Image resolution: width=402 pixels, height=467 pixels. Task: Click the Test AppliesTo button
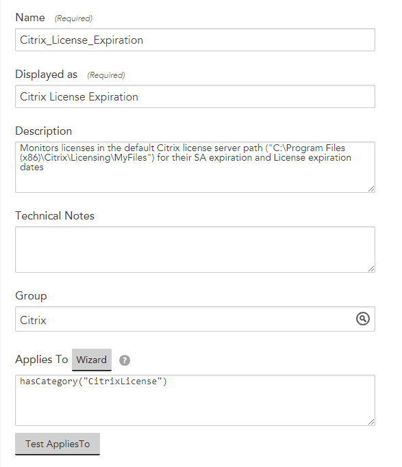(58, 444)
